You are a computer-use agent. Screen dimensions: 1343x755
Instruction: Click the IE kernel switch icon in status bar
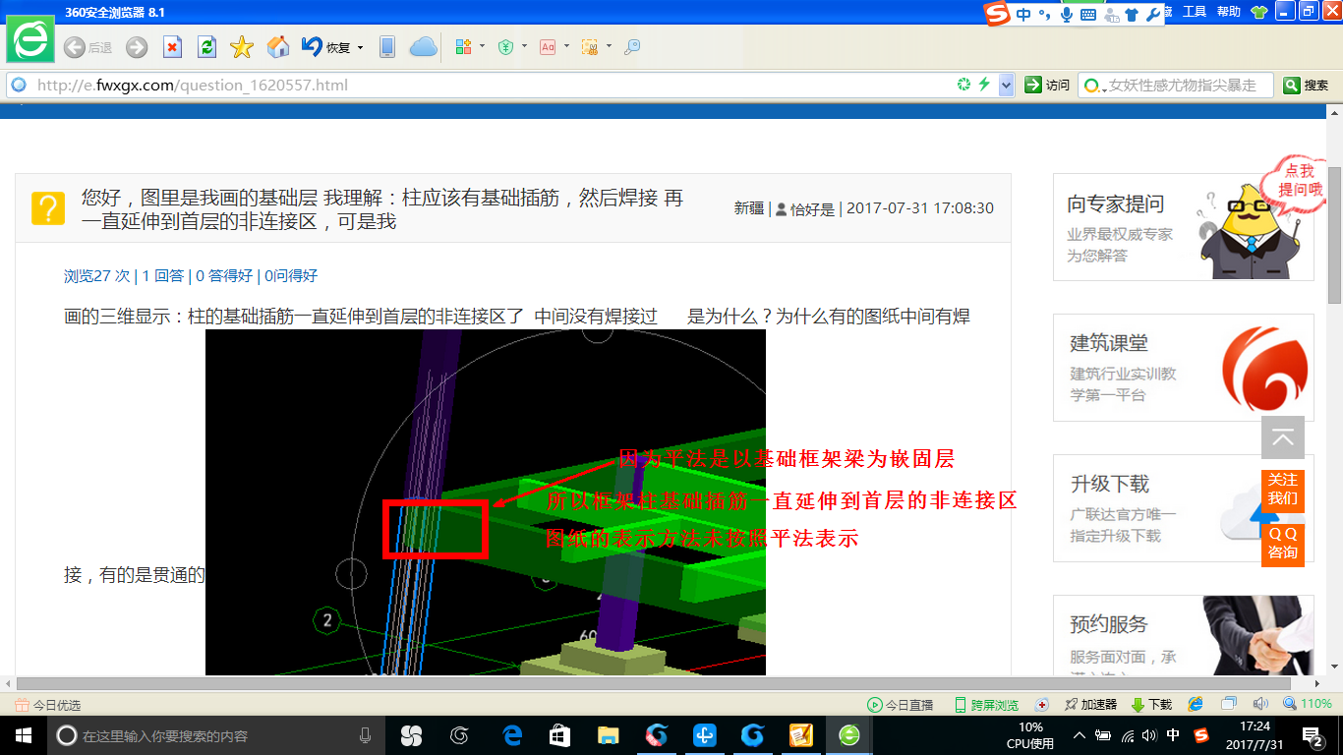[x=1196, y=704]
